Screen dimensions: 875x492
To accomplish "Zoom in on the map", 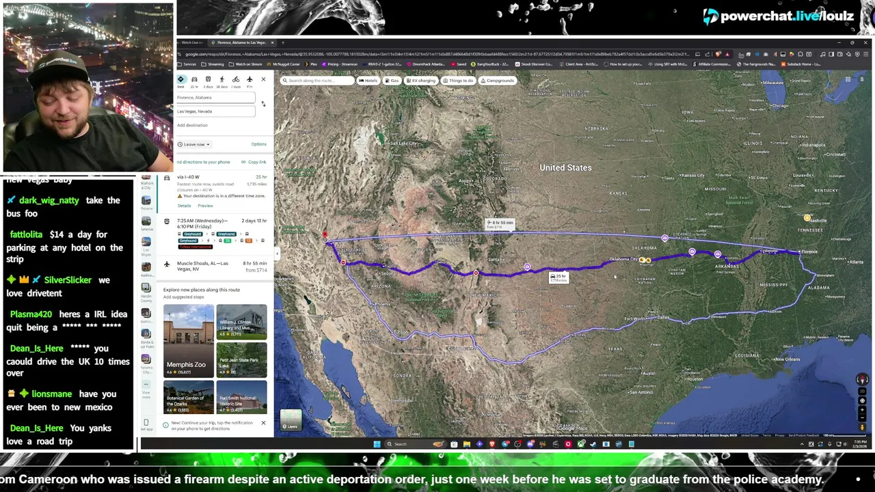I will coord(863,410).
